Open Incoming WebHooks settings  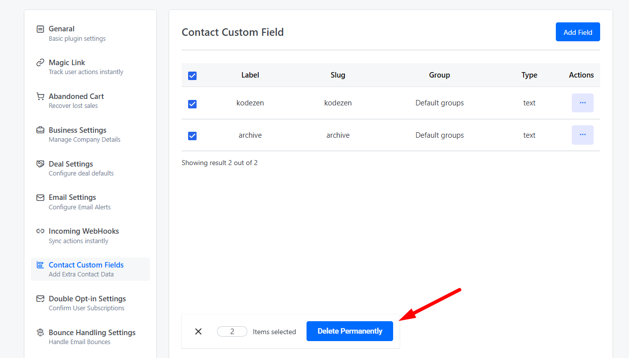(90, 236)
